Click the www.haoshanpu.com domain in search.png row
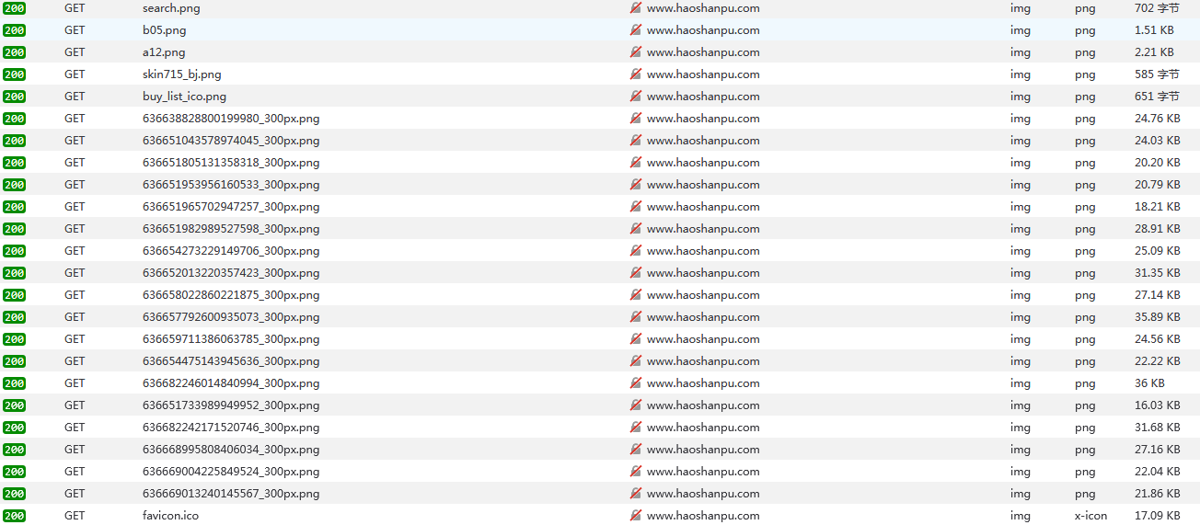Viewport: 1200px width, 525px height. point(703,8)
